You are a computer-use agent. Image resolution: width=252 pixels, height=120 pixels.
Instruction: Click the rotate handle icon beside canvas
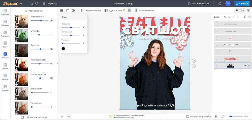(x=194, y=61)
